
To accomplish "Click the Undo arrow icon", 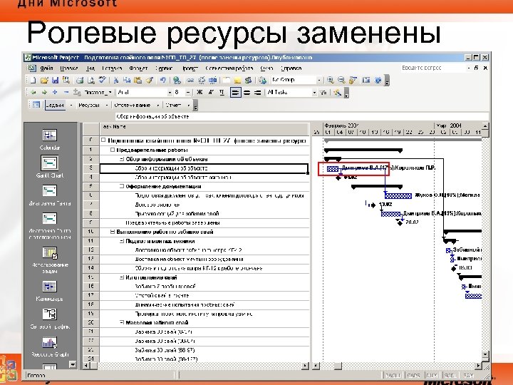I will 162,80.
